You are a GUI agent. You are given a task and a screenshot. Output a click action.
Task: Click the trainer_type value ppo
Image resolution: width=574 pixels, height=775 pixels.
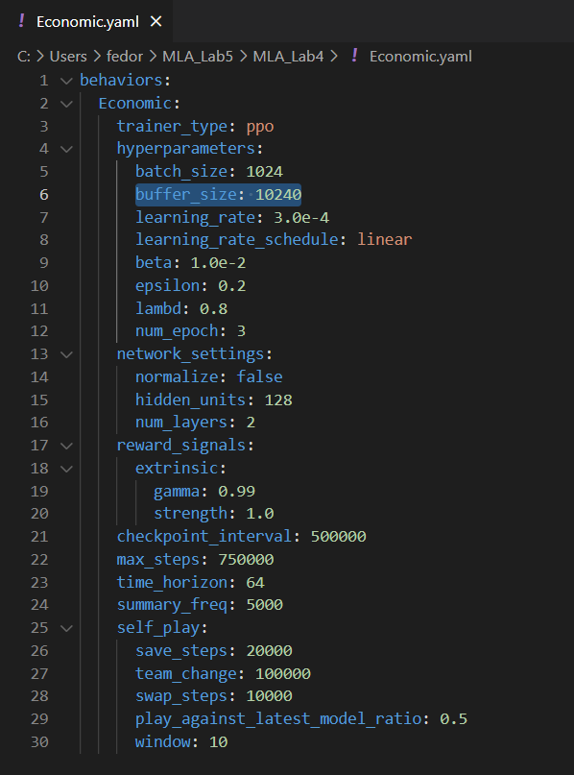260,127
